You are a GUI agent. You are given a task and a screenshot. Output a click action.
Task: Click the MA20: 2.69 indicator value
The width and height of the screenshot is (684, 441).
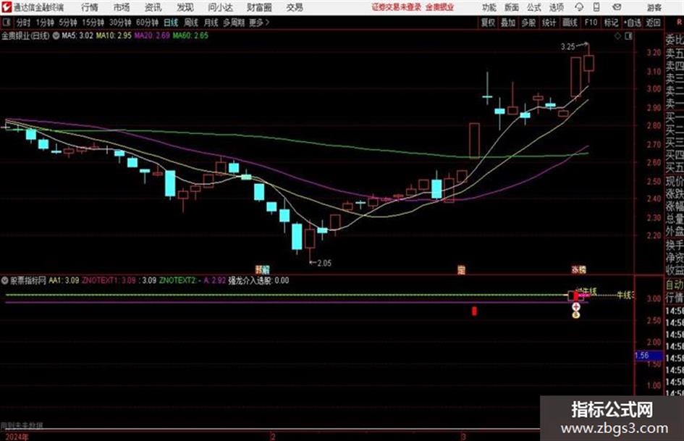point(152,35)
